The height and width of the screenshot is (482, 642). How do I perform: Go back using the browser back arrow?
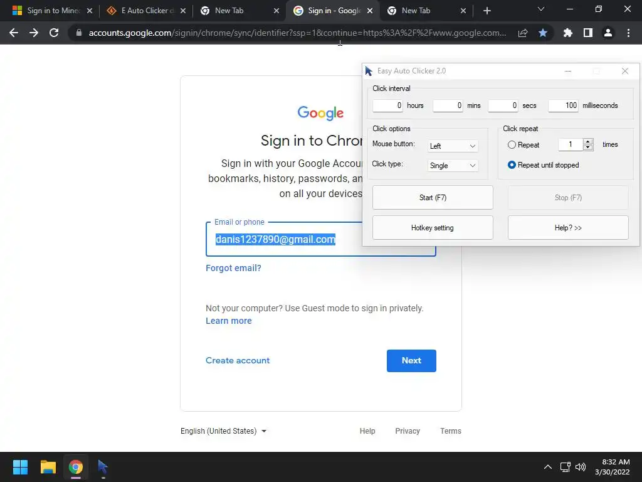click(x=14, y=33)
